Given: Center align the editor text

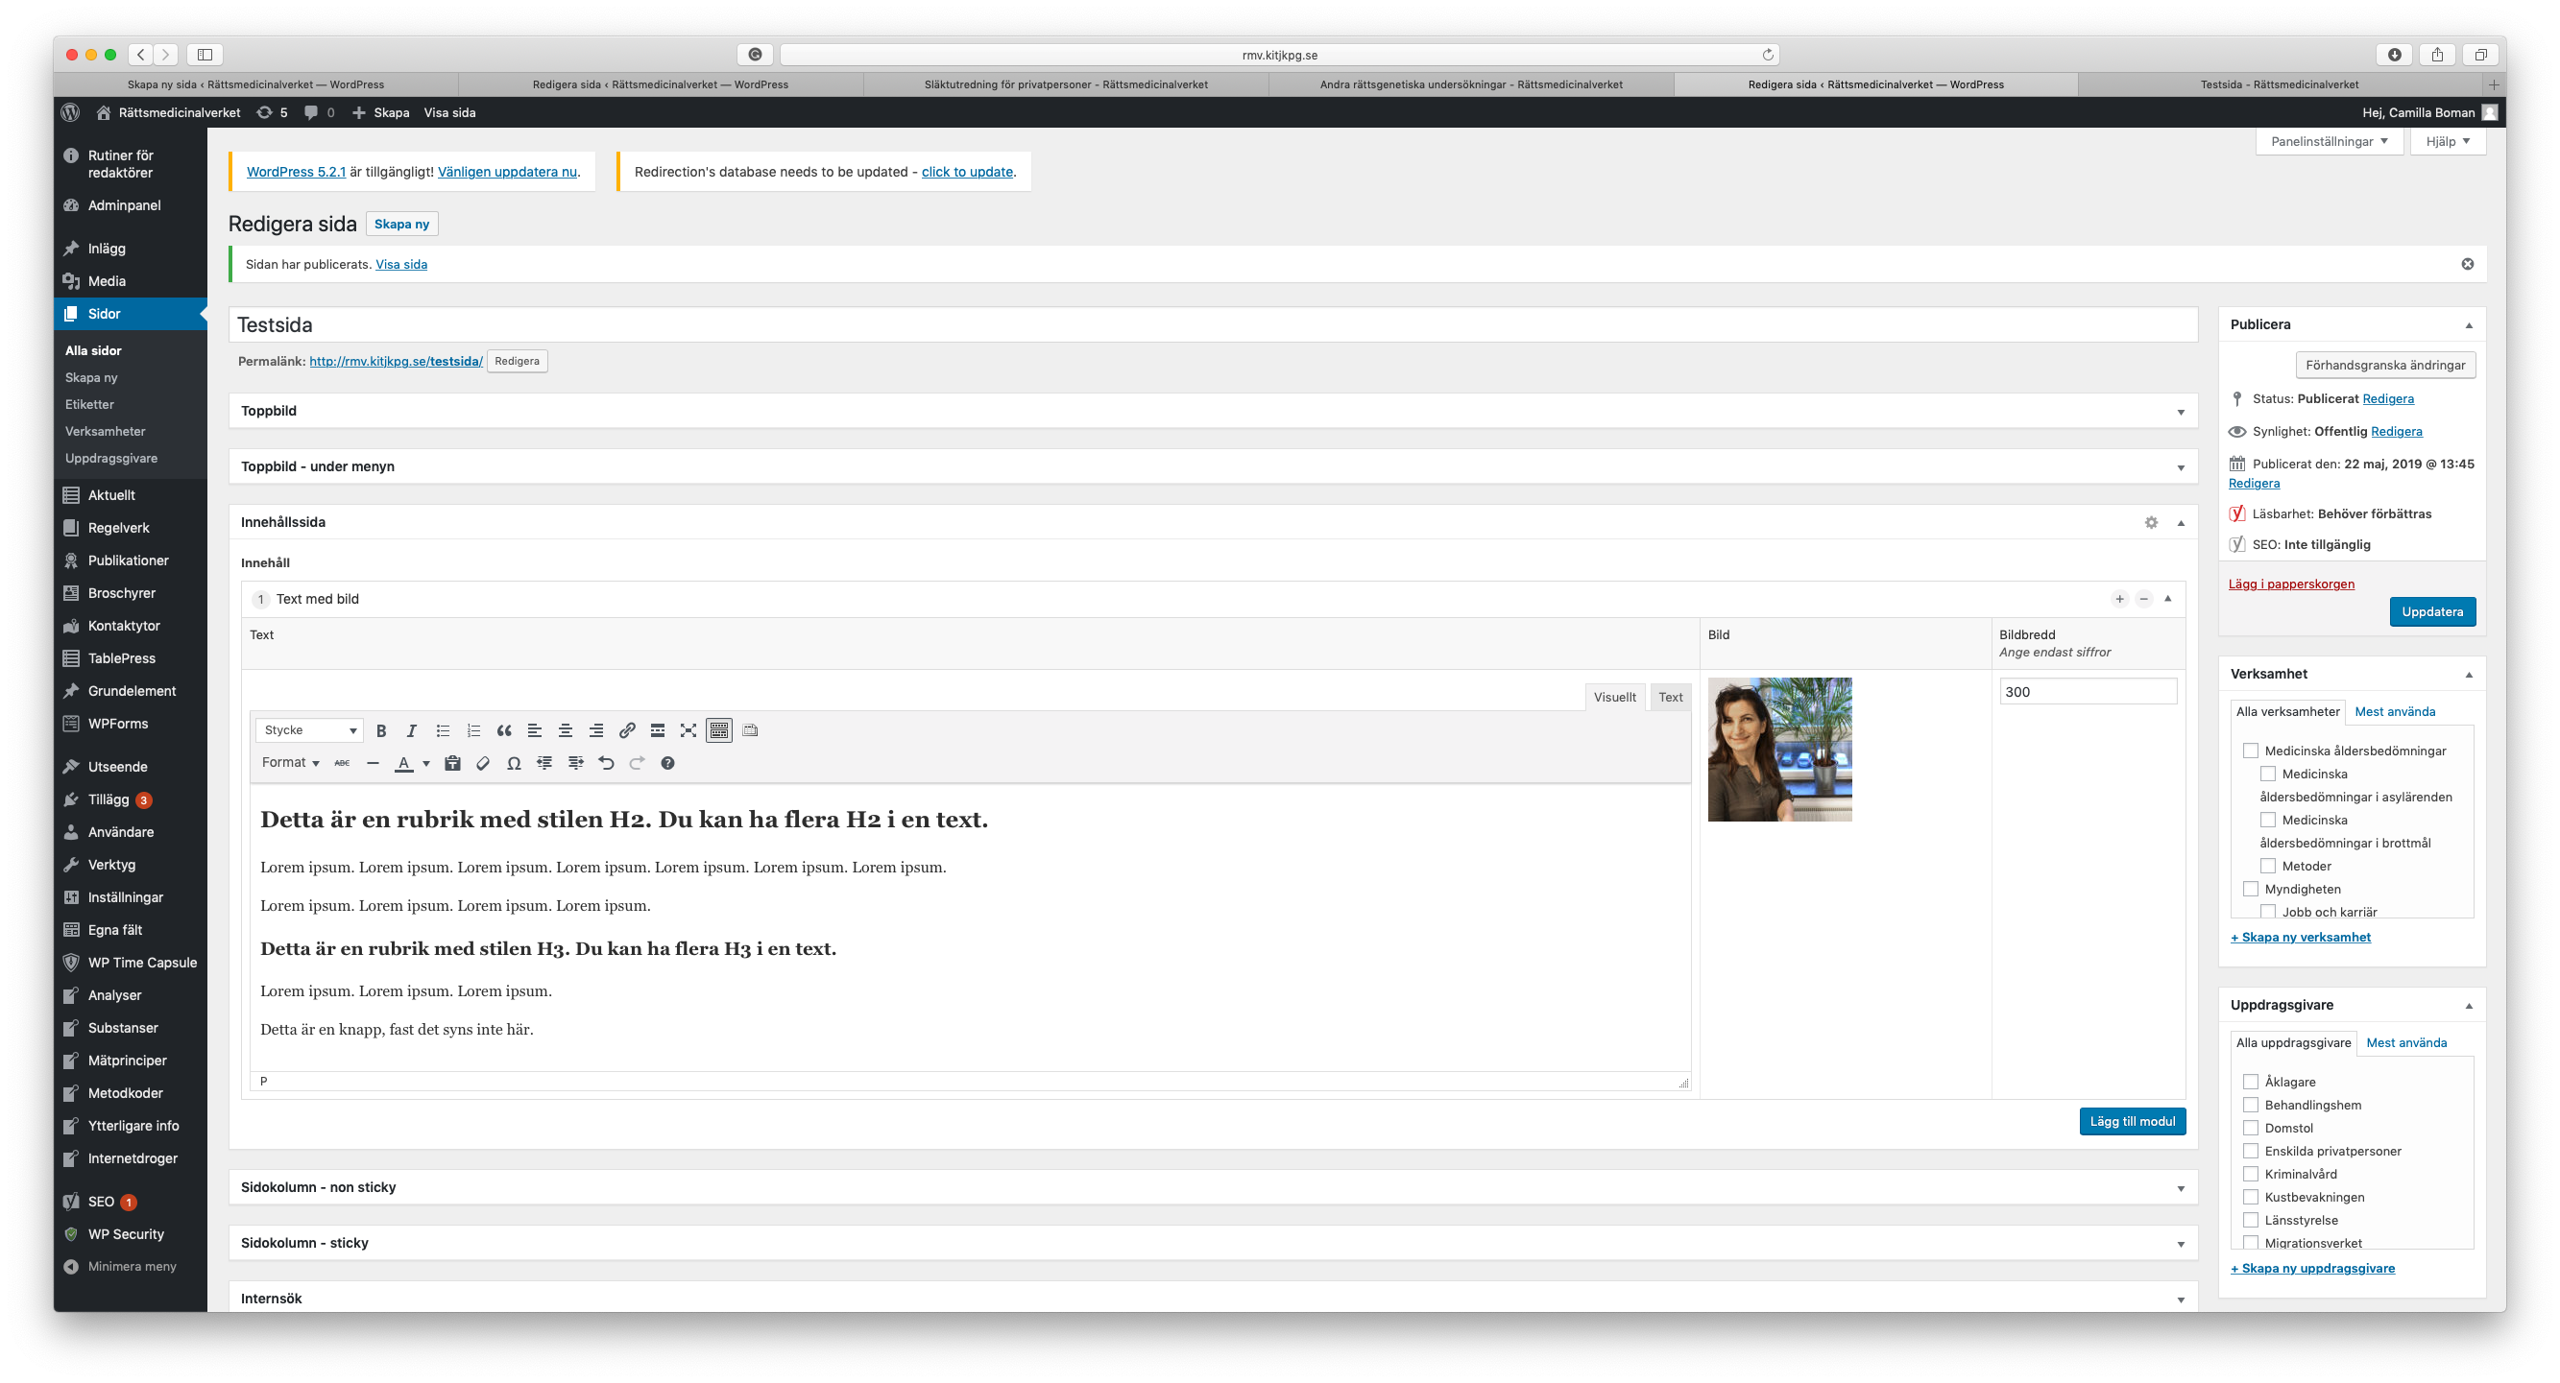Looking at the screenshot, I should [x=566, y=730].
